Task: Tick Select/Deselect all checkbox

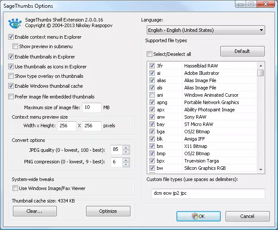Action: click(149, 54)
